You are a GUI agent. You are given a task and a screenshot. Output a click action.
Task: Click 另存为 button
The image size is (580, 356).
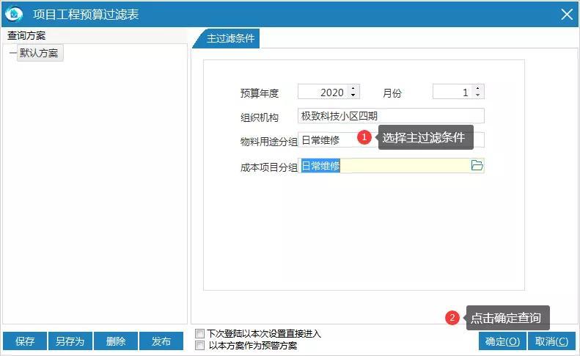(x=70, y=341)
